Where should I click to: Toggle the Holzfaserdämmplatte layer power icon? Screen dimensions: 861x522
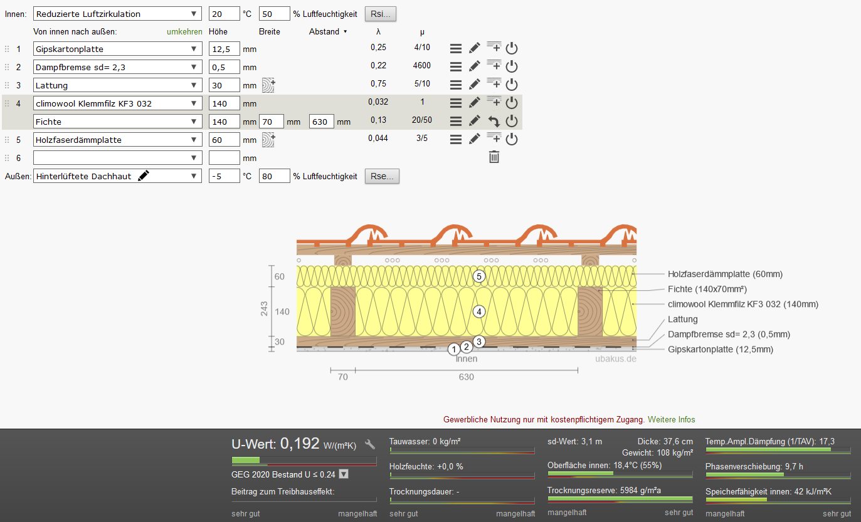(x=512, y=139)
